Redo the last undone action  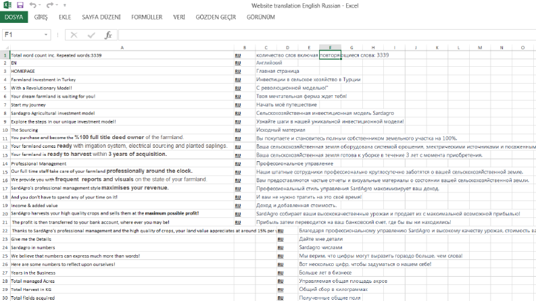click(50, 5)
